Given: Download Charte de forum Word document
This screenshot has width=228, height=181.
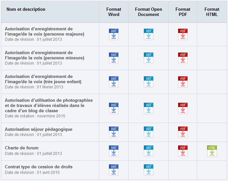Looking at the screenshot, I should (x=114, y=151).
